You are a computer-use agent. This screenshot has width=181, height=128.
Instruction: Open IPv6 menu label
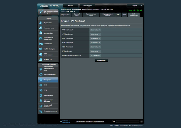tap(45, 85)
